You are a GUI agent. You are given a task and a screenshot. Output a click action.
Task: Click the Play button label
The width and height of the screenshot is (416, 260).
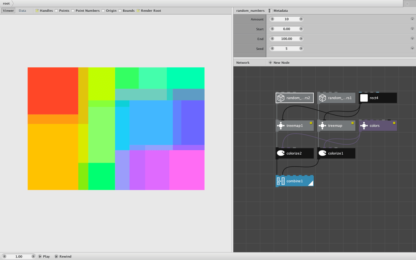click(47, 256)
